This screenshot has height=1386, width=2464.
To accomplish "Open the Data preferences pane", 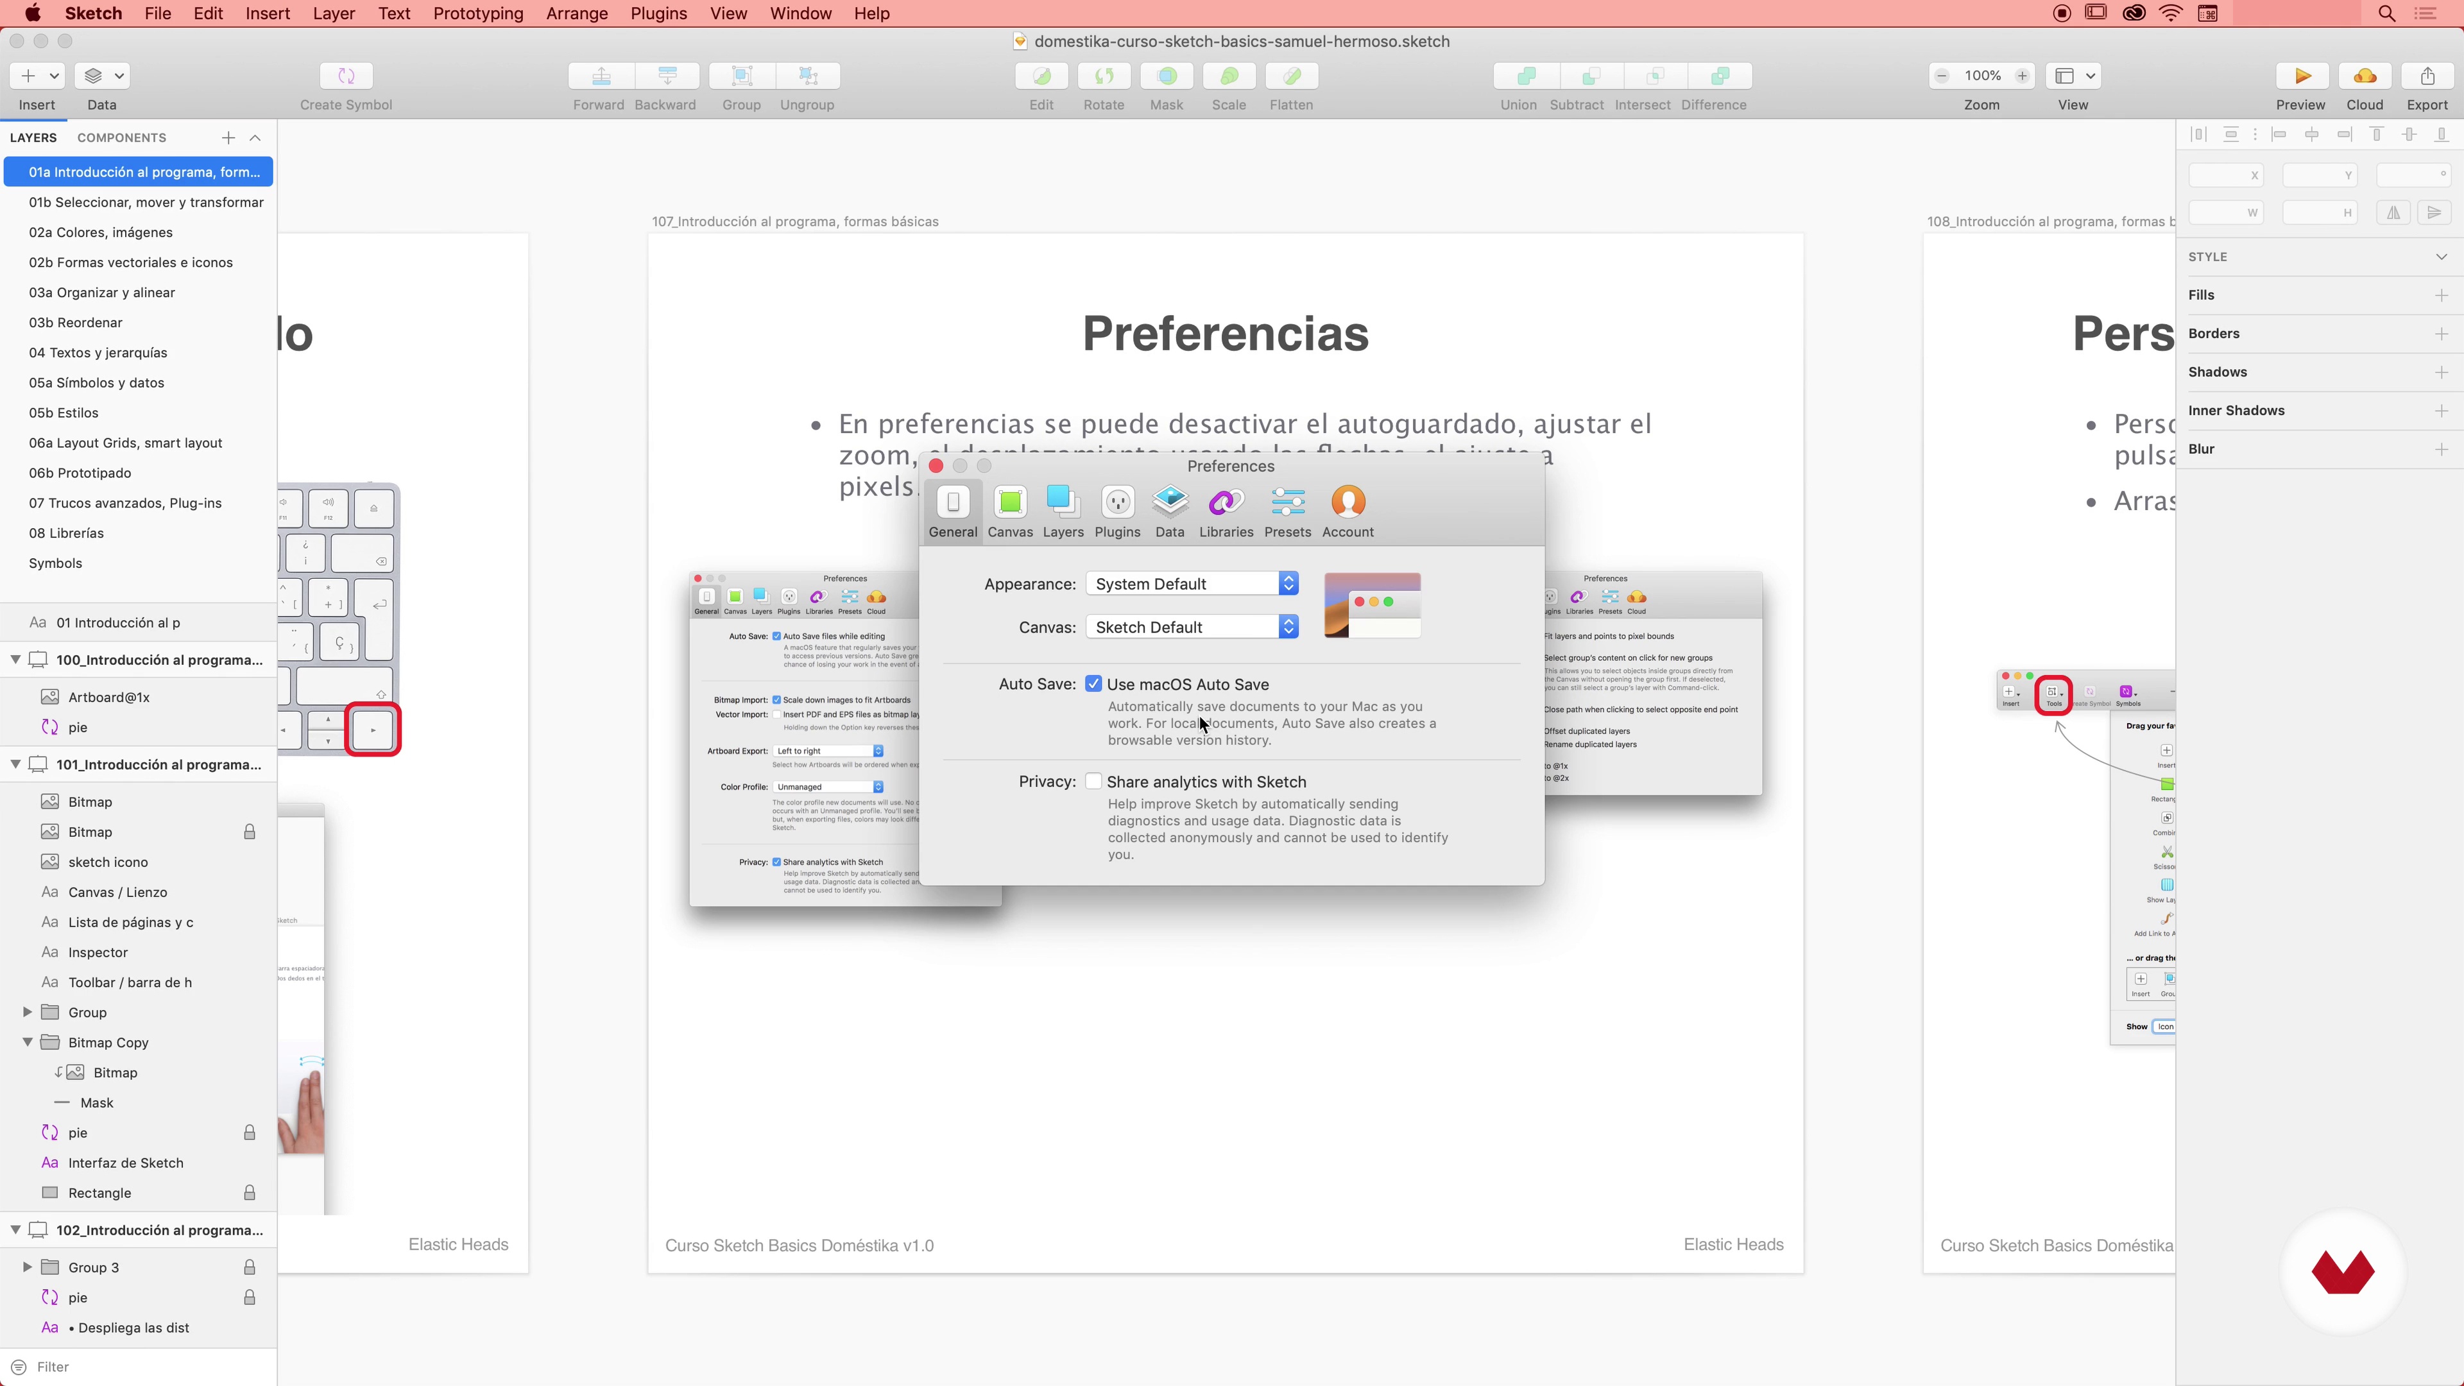I will click(x=1170, y=512).
